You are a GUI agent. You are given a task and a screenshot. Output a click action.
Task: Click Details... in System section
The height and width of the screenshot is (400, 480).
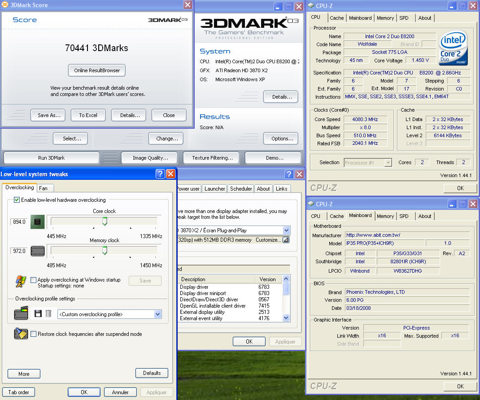click(281, 97)
